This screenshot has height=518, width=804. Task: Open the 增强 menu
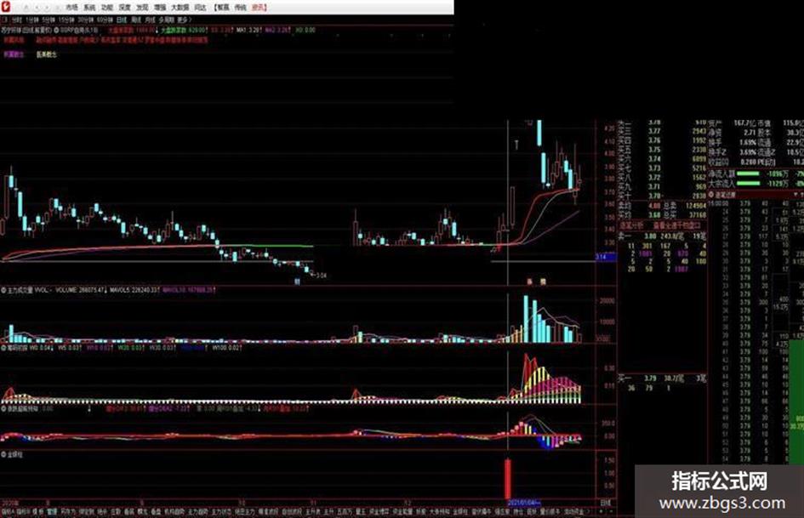[161, 8]
